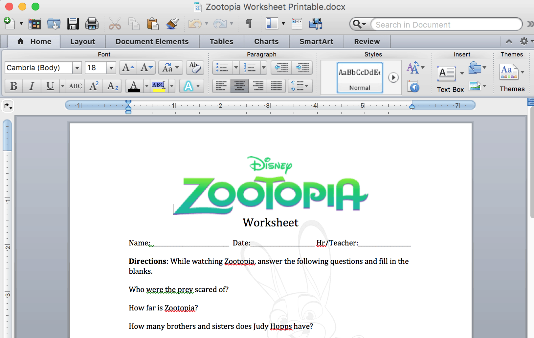Viewport: 534px width, 338px height.
Task: Apply superscript formatting
Action: (x=94, y=86)
